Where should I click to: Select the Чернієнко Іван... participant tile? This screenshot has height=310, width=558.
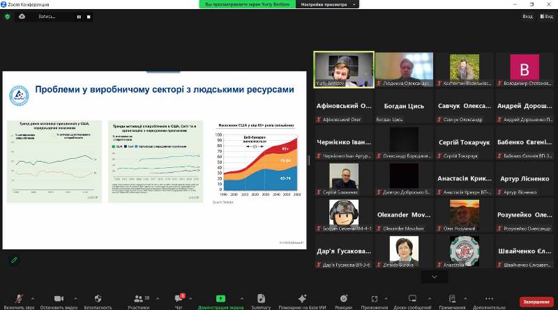344,142
